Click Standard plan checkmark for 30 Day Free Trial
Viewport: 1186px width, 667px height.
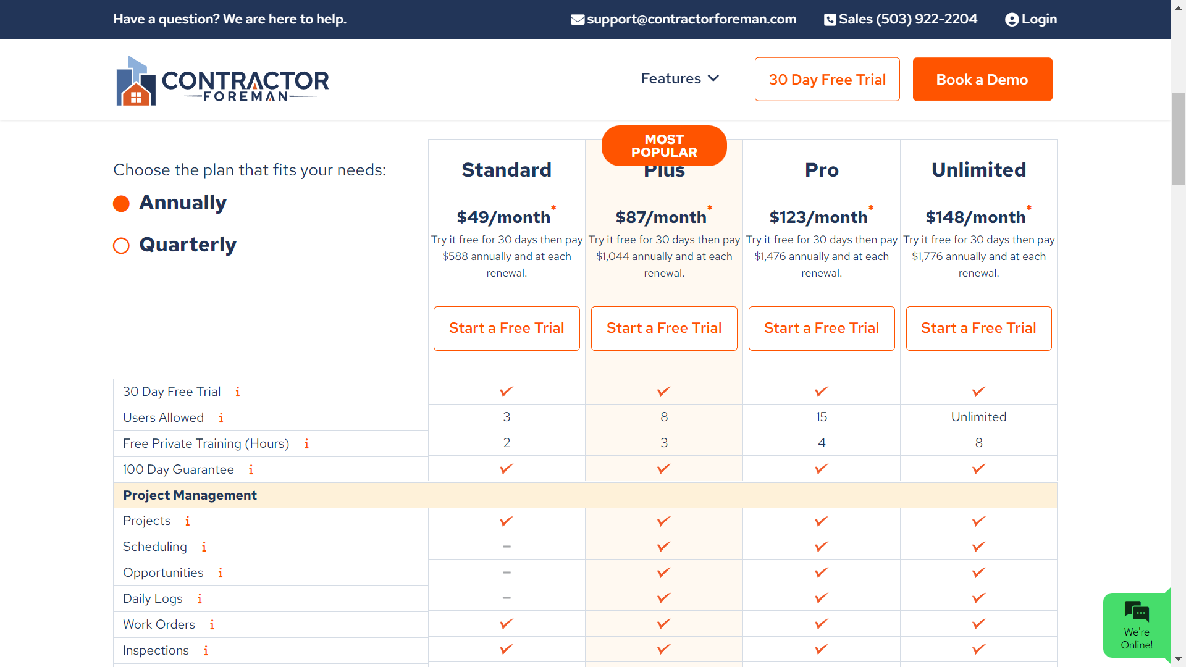[507, 392]
